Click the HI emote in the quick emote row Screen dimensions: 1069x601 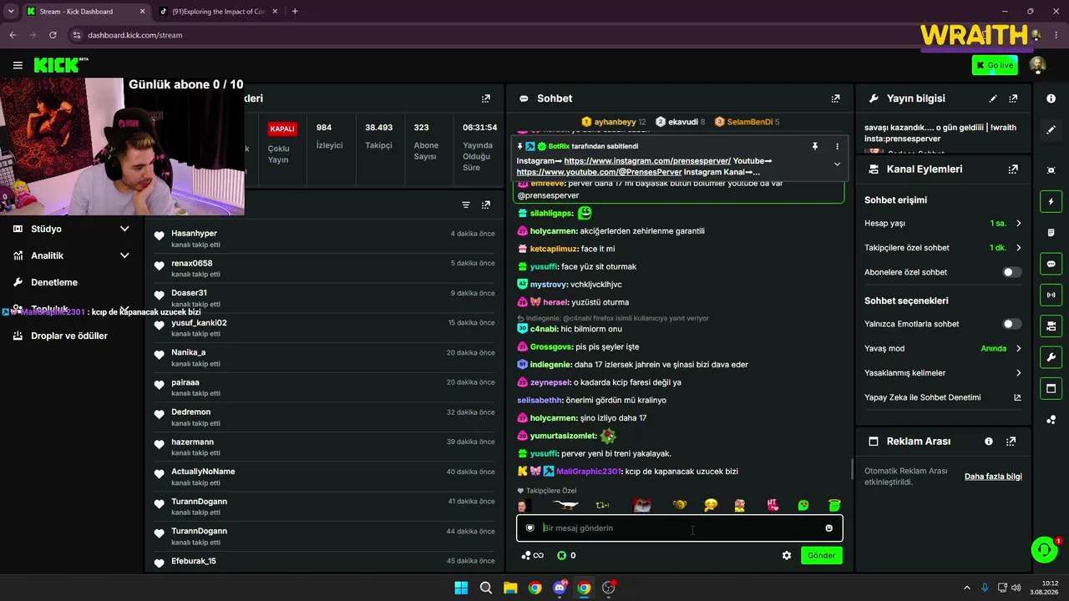(773, 505)
